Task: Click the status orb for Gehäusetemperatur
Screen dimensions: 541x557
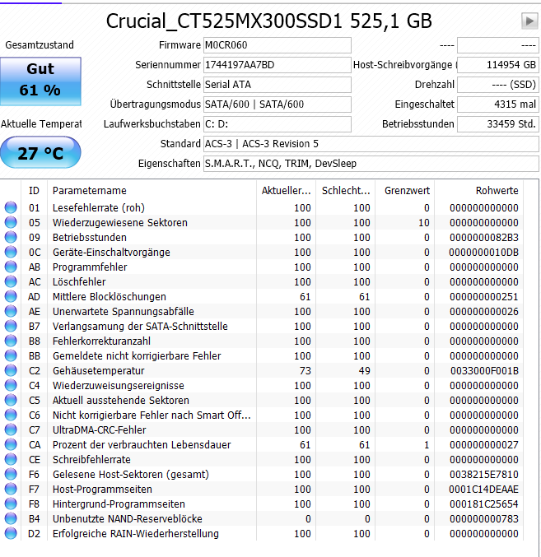Action: point(11,370)
